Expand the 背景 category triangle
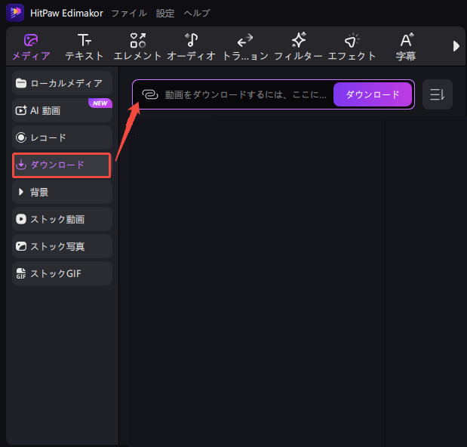467x447 pixels. pos(20,192)
